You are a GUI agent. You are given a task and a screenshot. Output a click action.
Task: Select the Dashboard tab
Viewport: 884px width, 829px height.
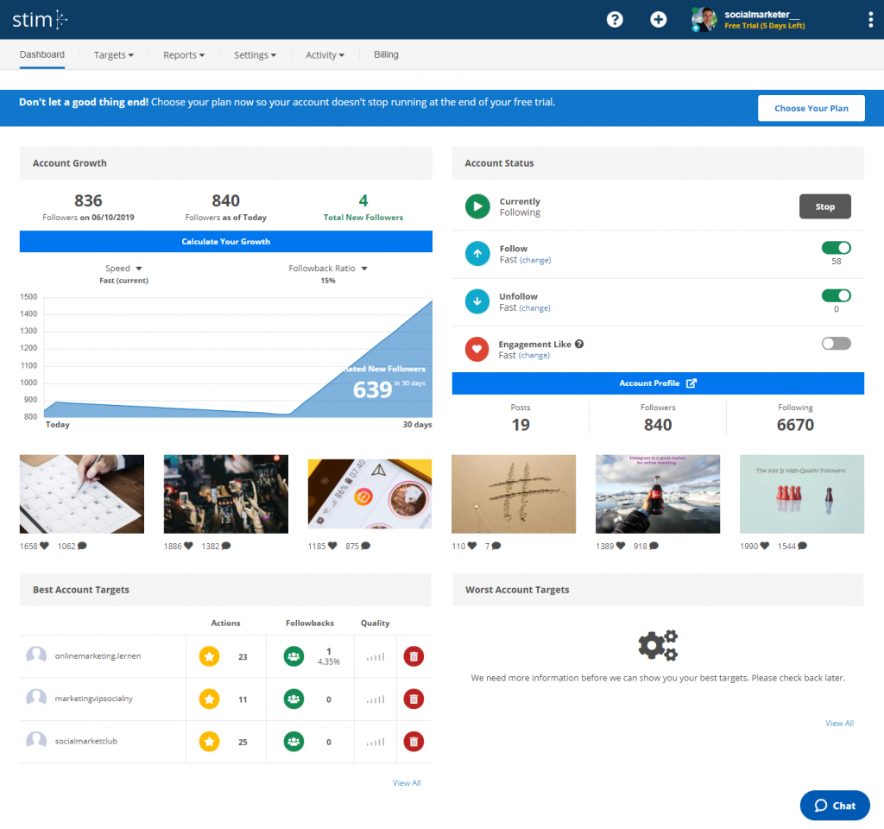pos(41,54)
